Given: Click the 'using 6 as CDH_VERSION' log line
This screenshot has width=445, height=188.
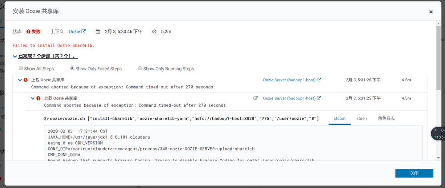Looking at the screenshot, I should (x=75, y=143).
